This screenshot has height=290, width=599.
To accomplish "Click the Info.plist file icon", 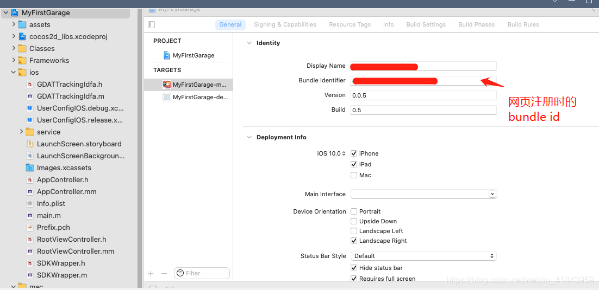I will point(30,203).
